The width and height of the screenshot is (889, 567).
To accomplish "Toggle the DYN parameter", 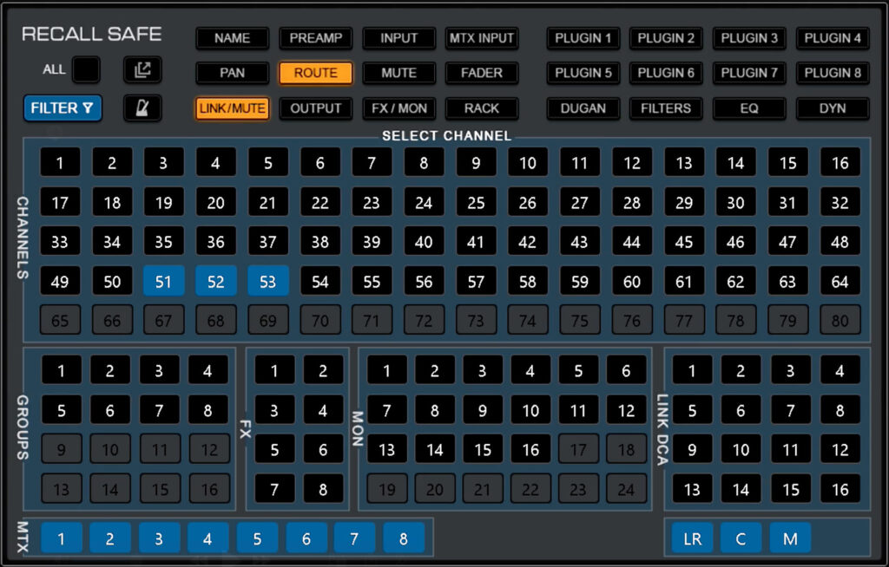I will pyautogui.click(x=833, y=108).
